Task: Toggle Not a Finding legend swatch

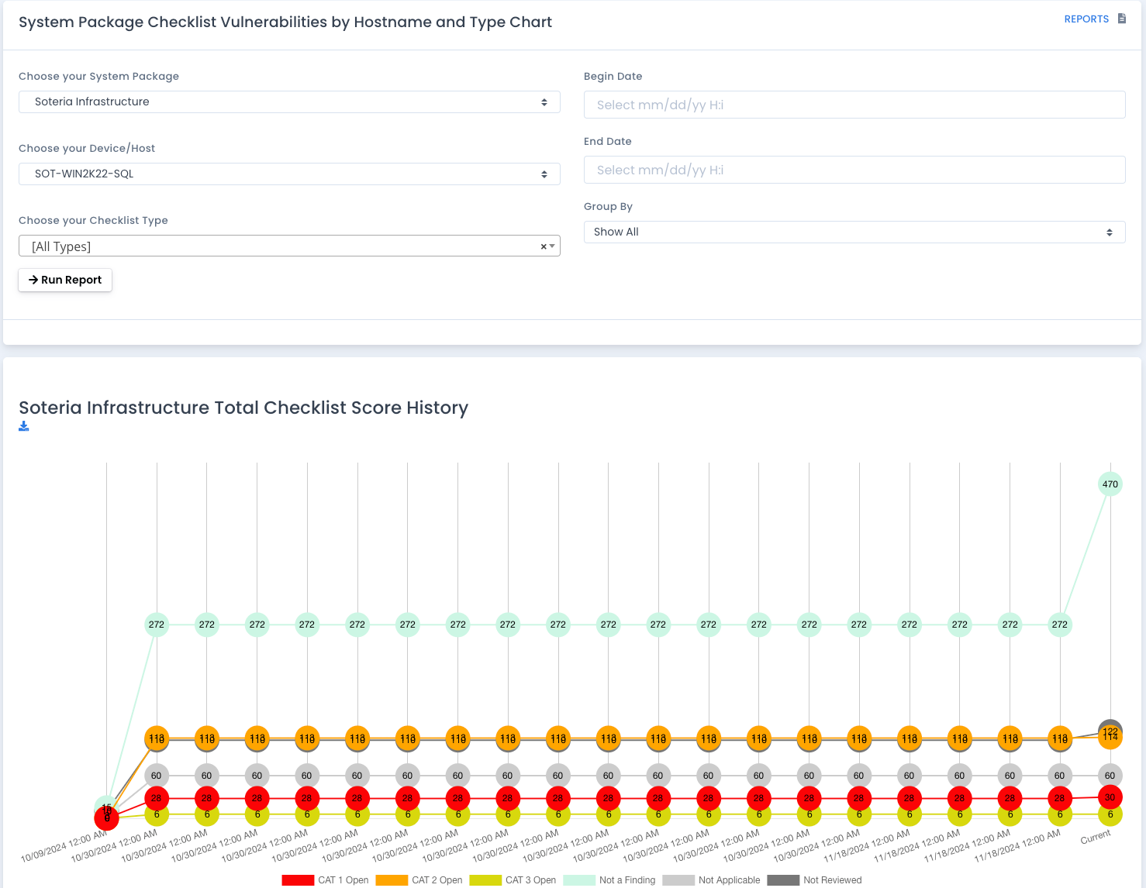Action: tap(579, 880)
